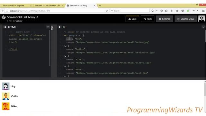Click Collin's avatar thumbnail
Screen dimensions: 206x116
(6, 96)
